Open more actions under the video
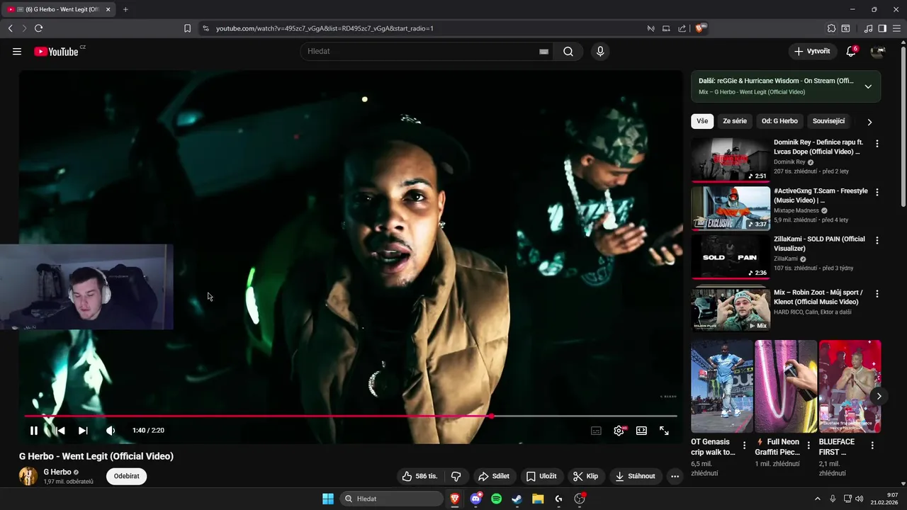The width and height of the screenshot is (907, 510). tap(675, 476)
